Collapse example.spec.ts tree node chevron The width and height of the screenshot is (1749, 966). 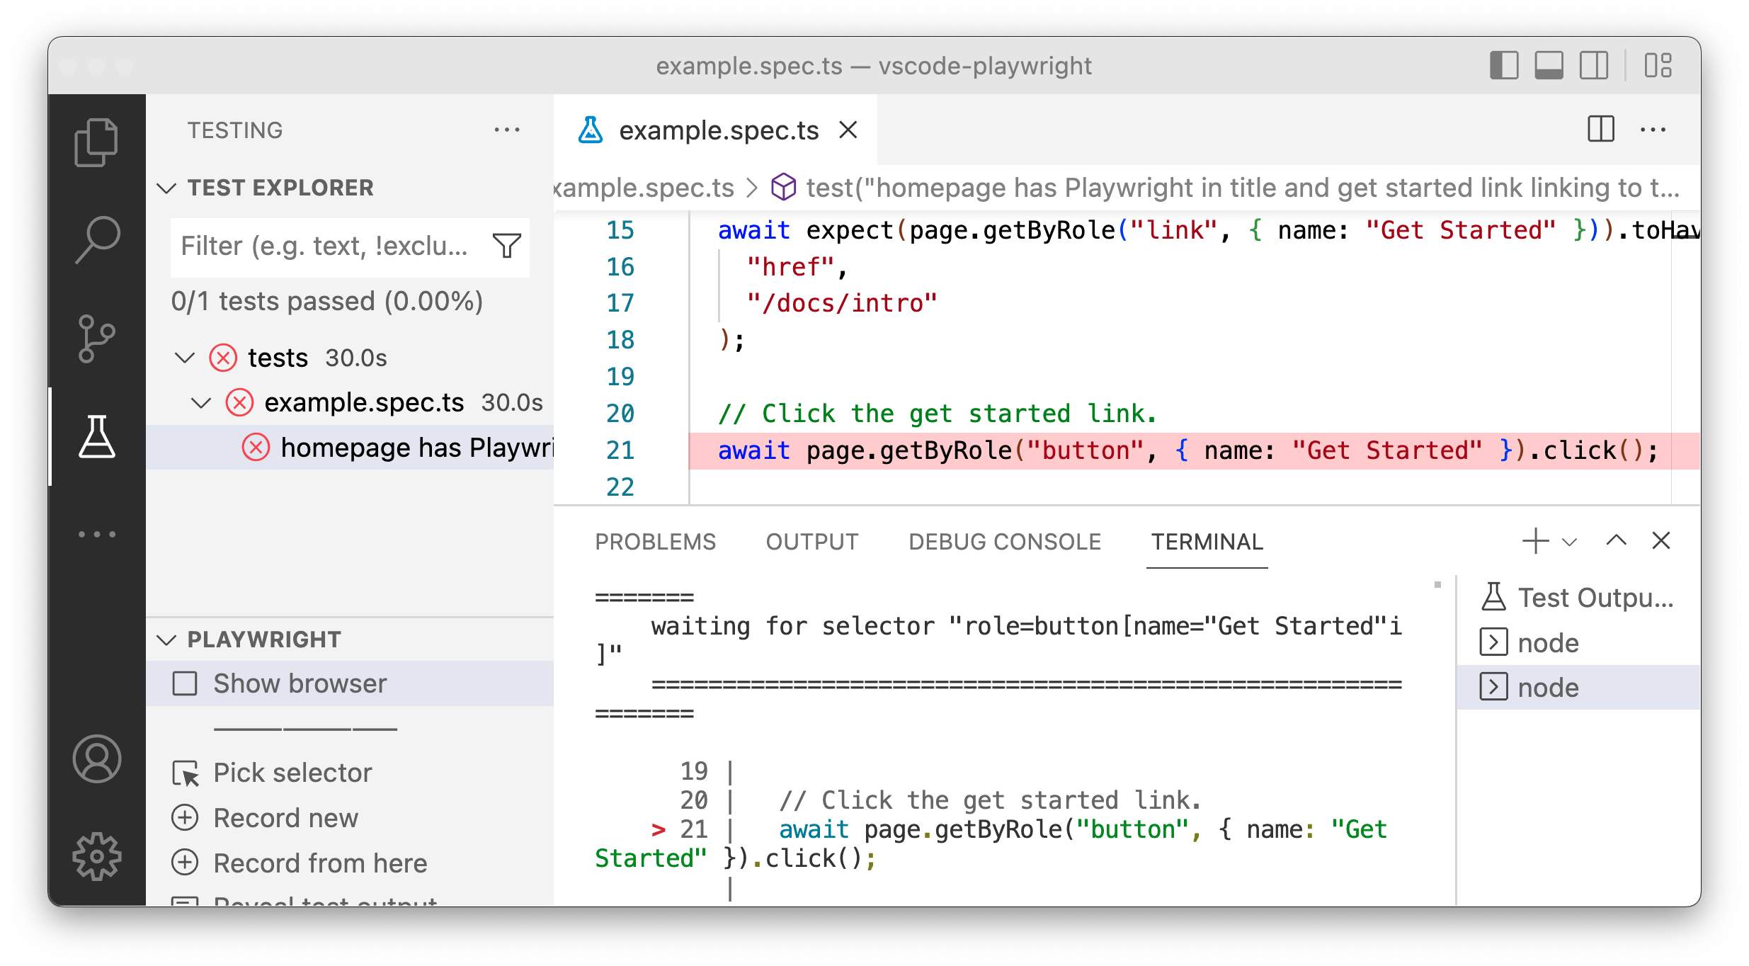click(x=201, y=402)
